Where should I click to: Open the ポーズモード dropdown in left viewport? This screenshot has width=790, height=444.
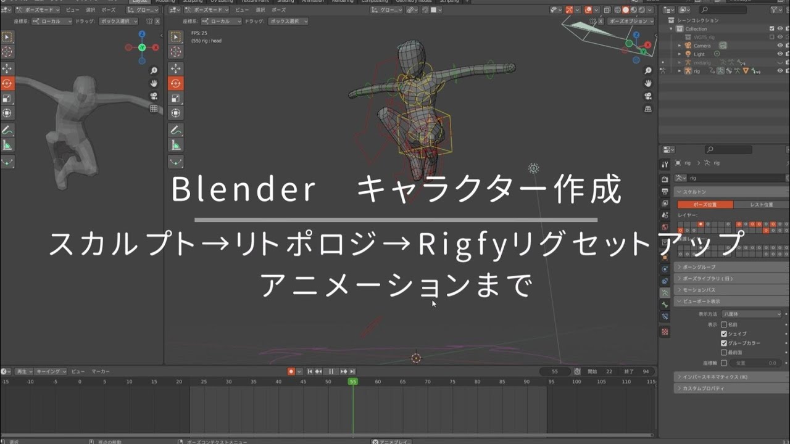click(36, 10)
